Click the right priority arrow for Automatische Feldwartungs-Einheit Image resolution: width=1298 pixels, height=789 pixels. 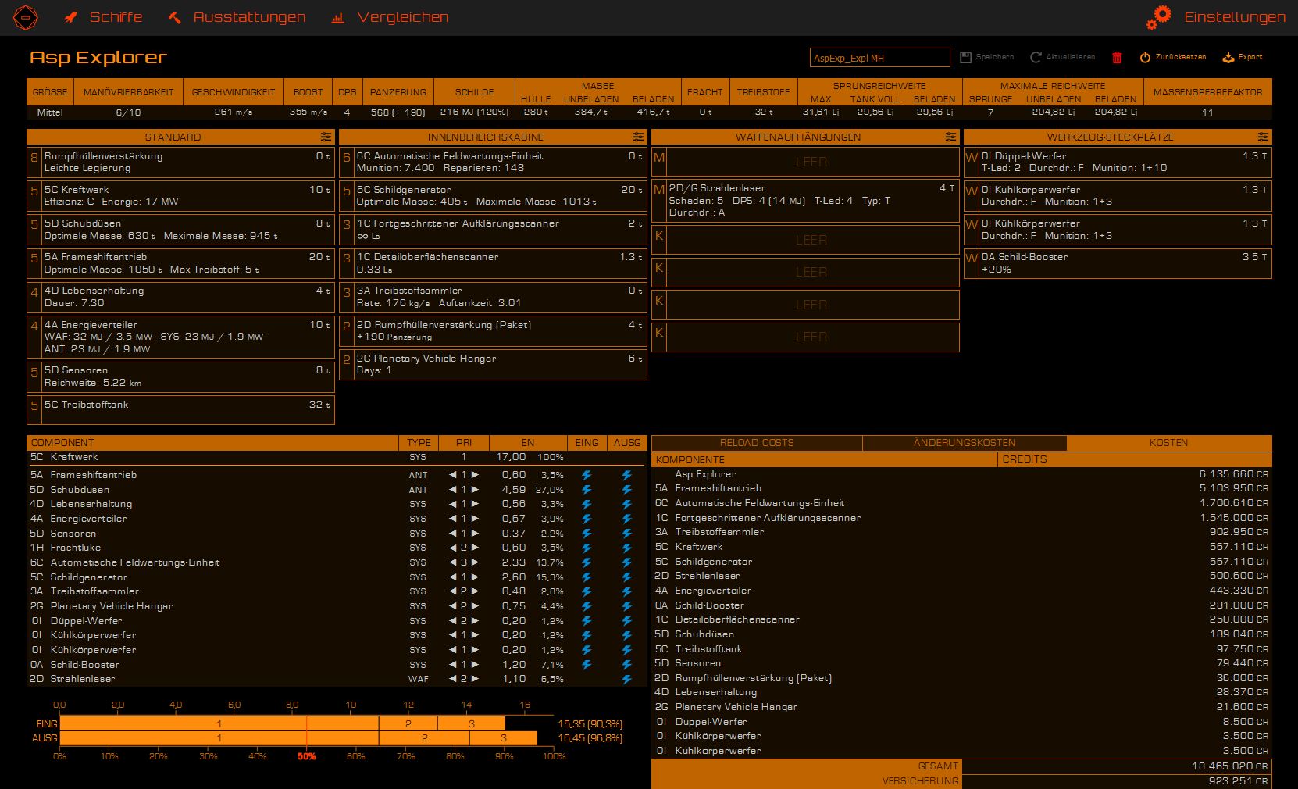point(475,562)
